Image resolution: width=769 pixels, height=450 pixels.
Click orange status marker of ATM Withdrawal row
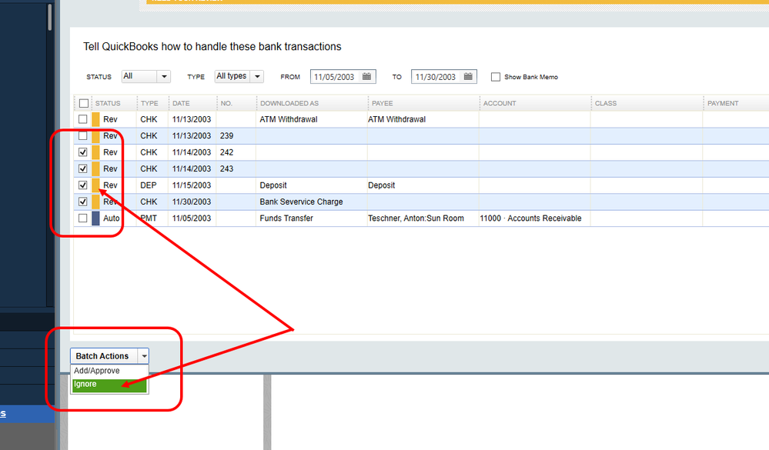point(95,119)
